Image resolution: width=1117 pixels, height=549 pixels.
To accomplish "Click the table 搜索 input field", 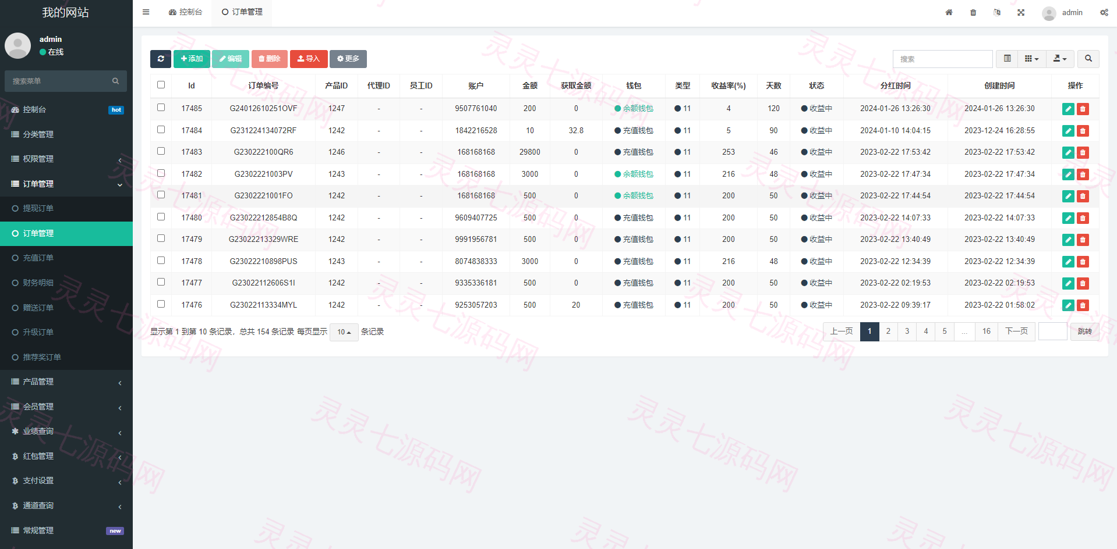I will coord(942,59).
